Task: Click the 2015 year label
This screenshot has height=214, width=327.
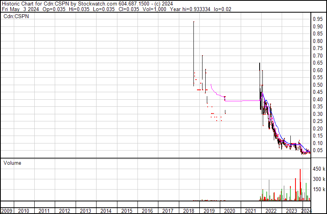Action: click(126, 211)
